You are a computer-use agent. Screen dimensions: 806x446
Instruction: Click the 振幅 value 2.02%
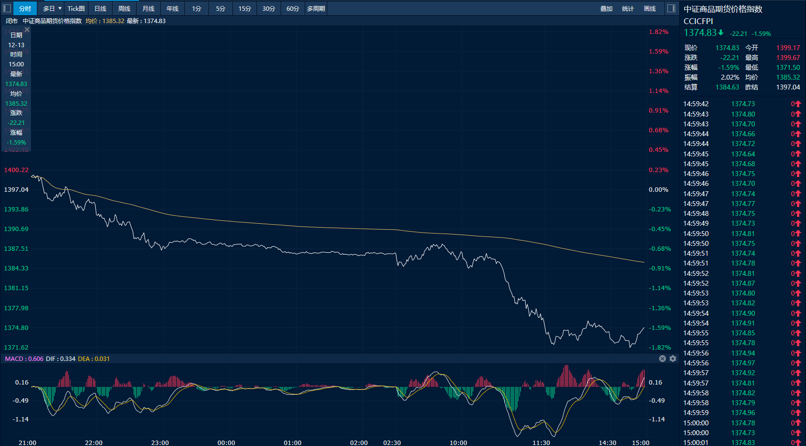click(x=730, y=77)
